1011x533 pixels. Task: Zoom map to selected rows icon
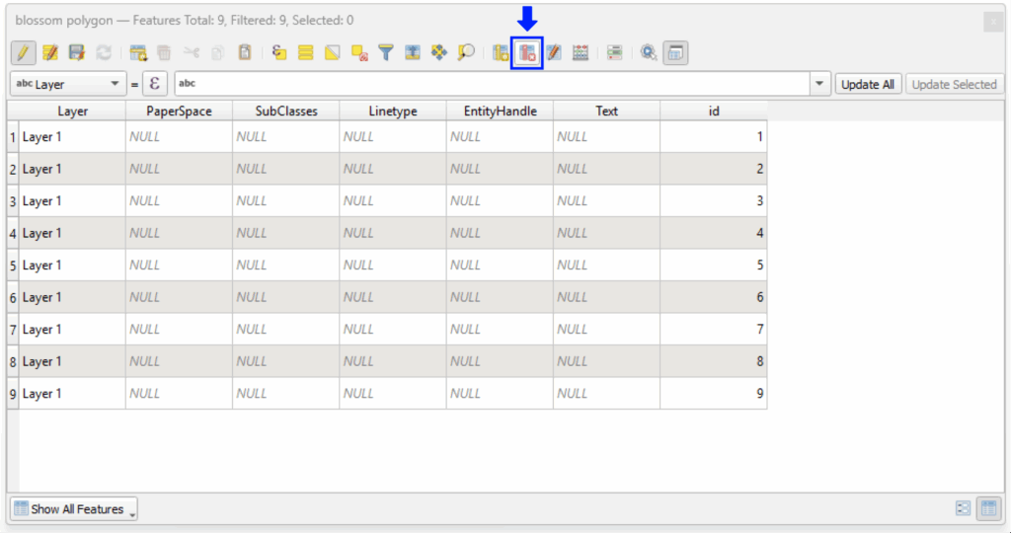466,52
